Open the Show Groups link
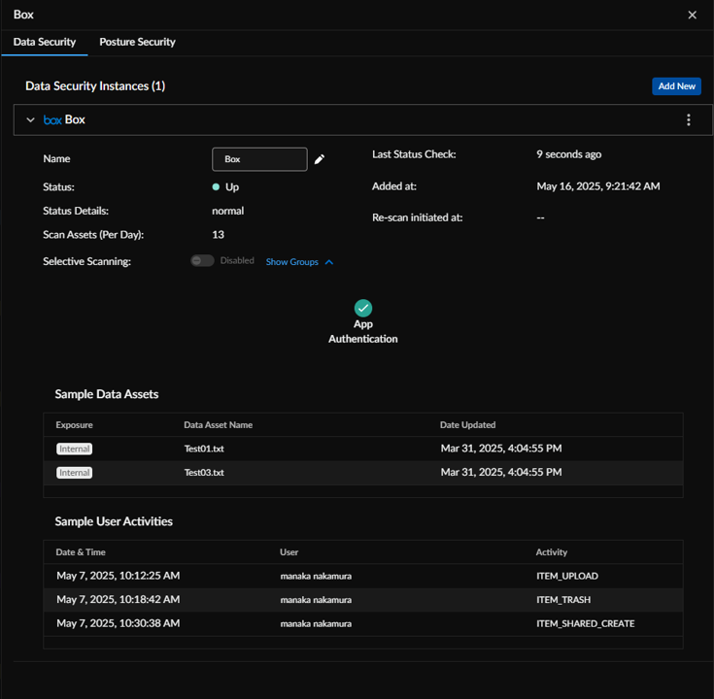714x699 pixels. 291,262
